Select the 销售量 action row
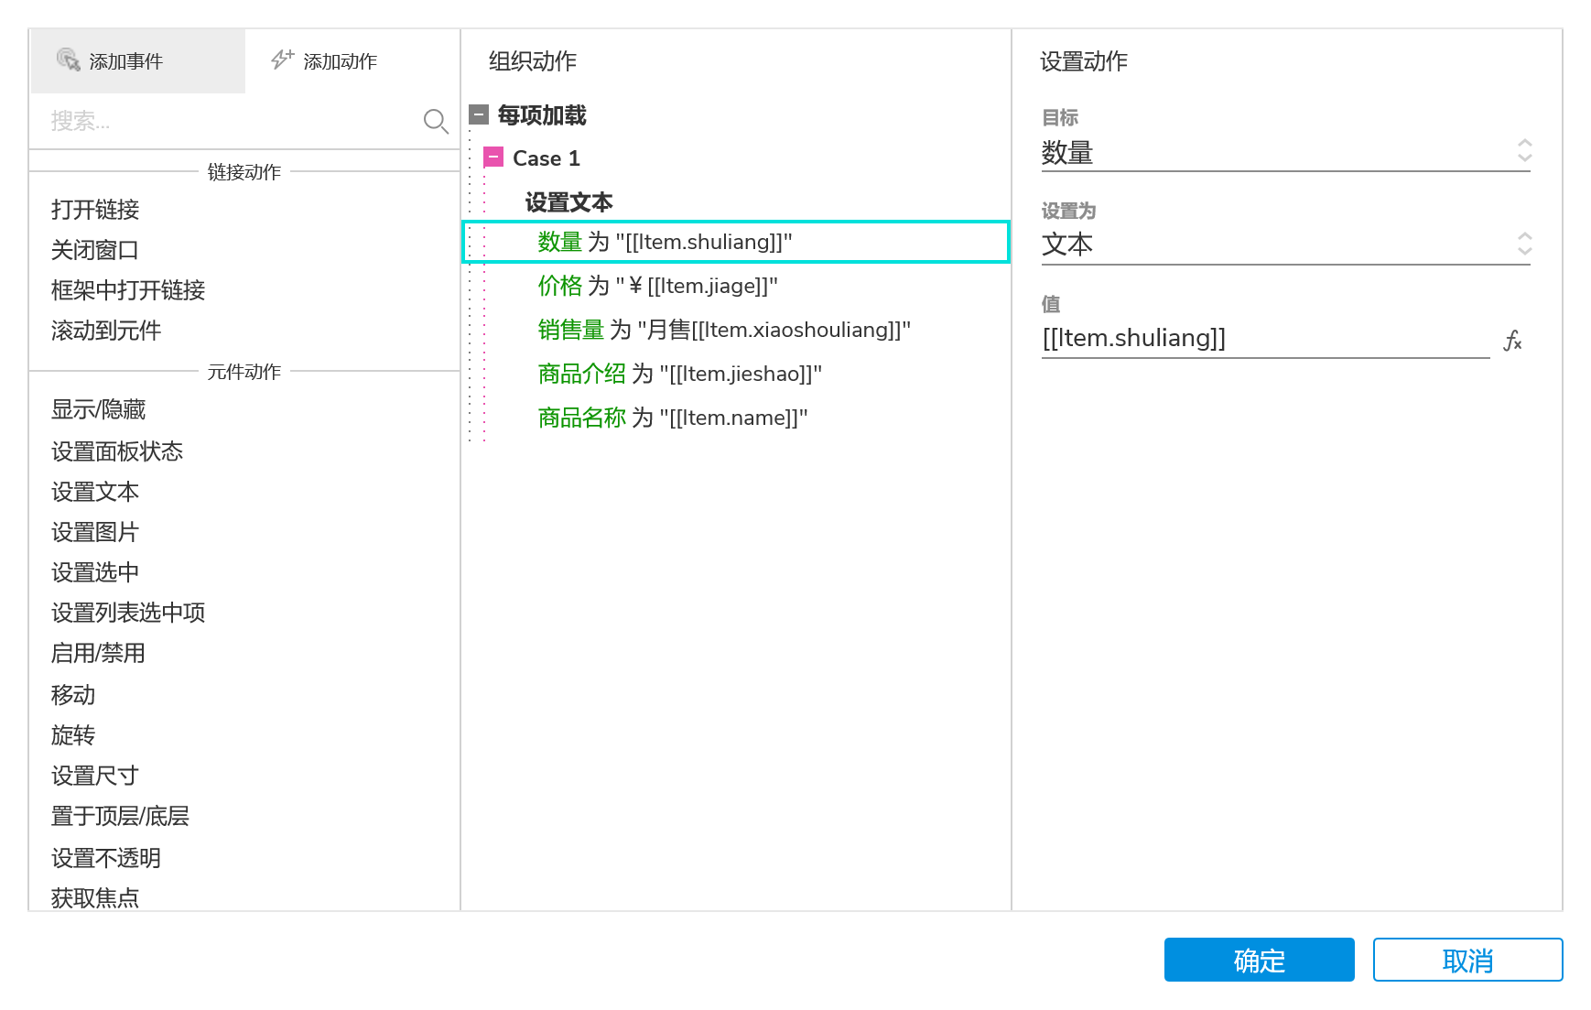Viewport: 1591px width, 1010px height. [723, 330]
